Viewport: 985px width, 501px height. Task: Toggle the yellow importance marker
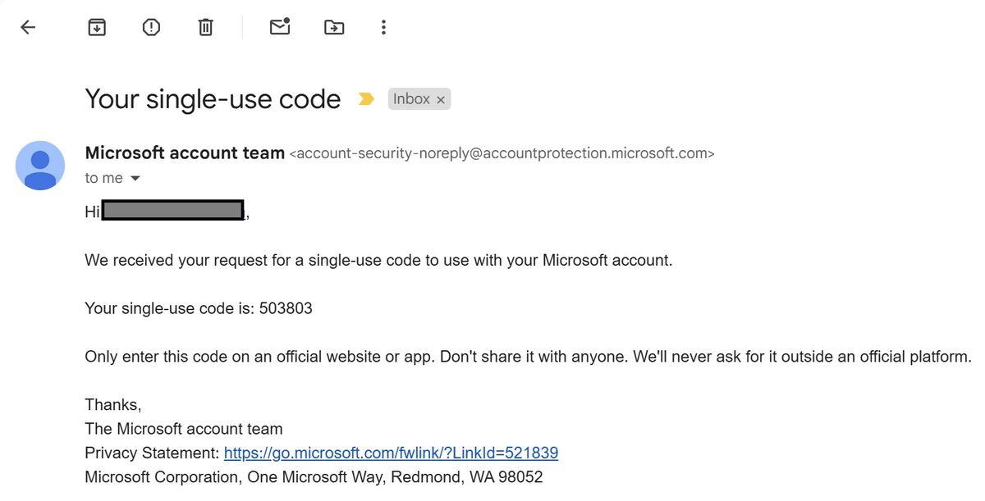pyautogui.click(x=366, y=99)
